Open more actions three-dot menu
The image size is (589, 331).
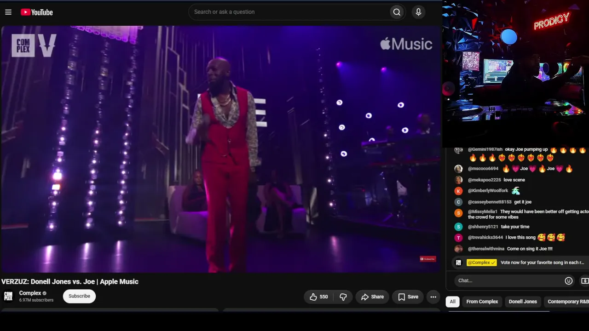(x=433, y=297)
